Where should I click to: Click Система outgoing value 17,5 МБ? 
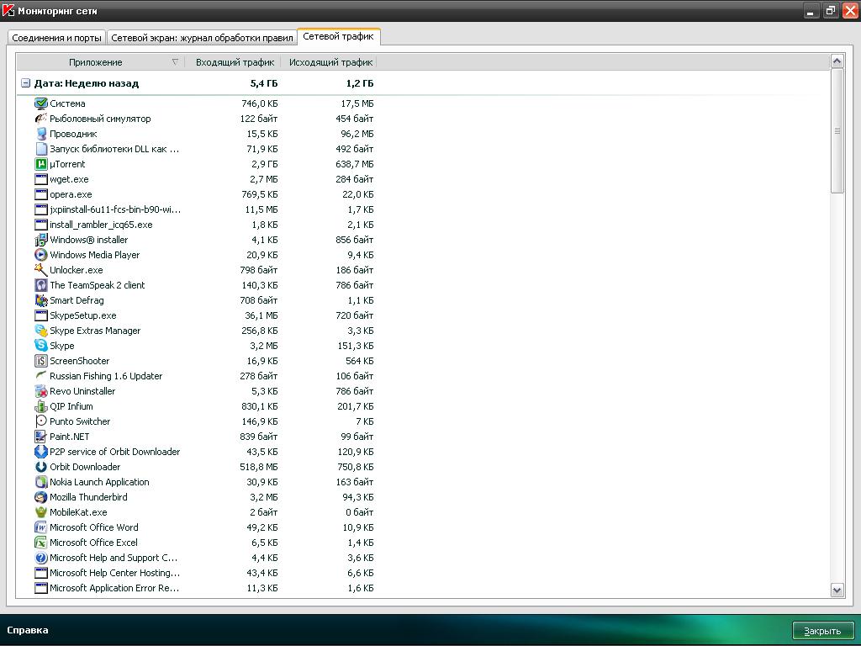[x=357, y=103]
